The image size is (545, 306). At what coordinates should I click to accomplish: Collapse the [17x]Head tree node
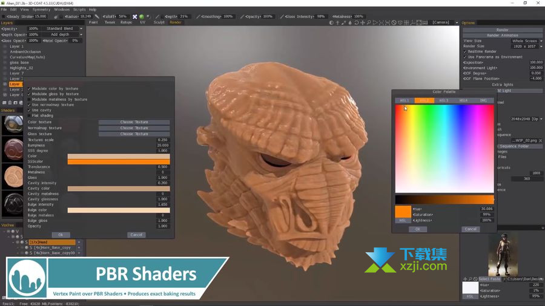pyautogui.click(x=13, y=242)
